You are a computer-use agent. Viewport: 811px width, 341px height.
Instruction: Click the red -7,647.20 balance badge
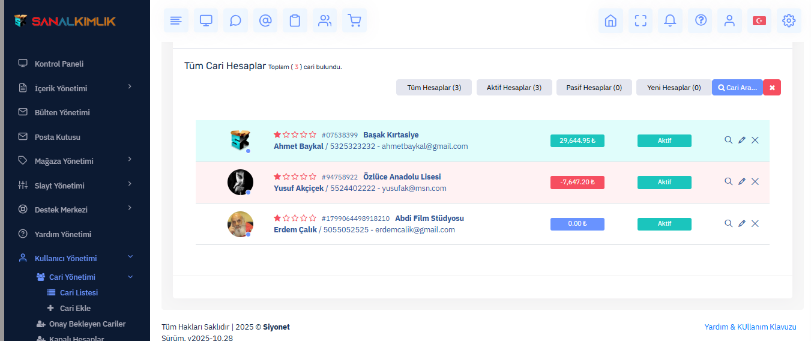pos(577,183)
